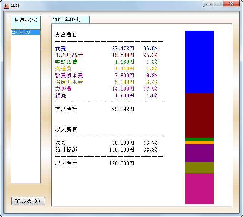Click the dark red bar segment
The width and height of the screenshot is (243, 217).
coord(200,115)
